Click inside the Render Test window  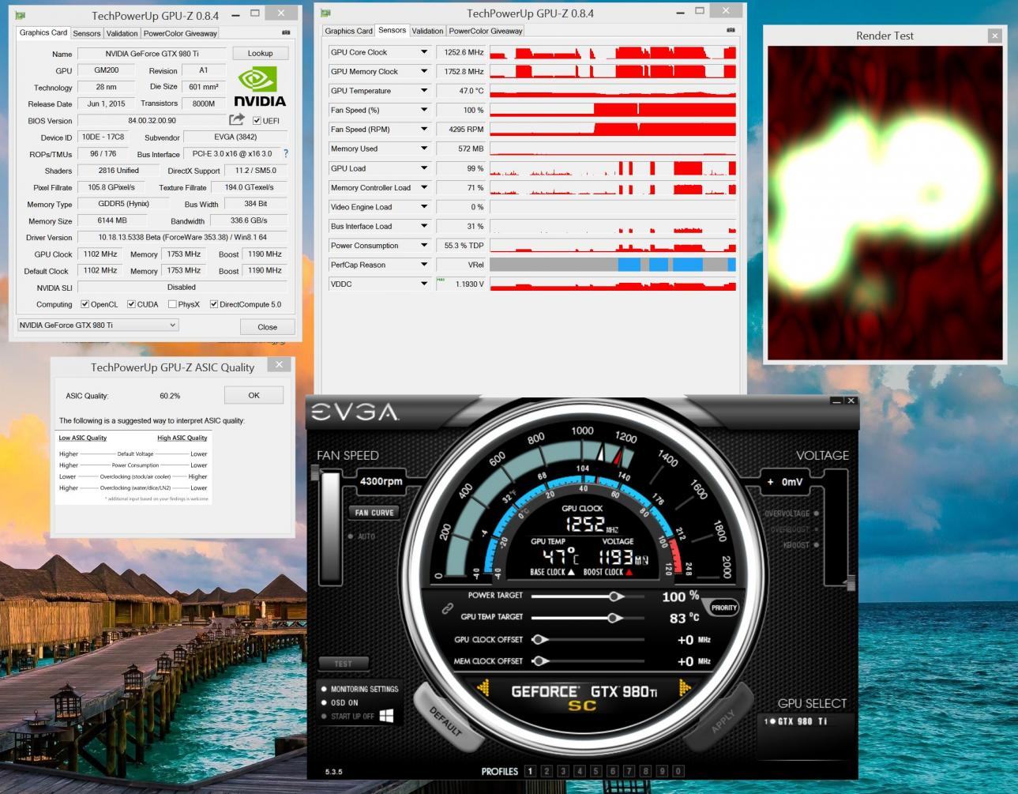click(885, 202)
